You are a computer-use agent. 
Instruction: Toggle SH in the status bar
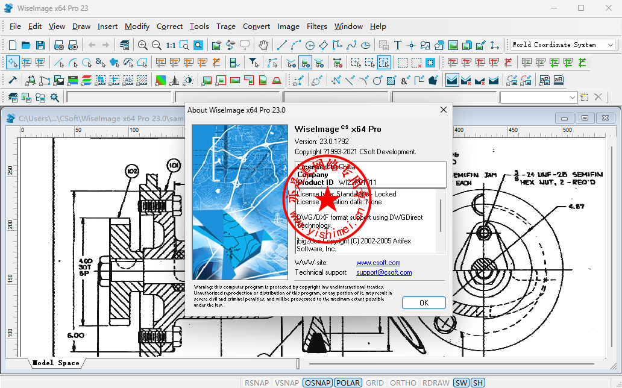[x=478, y=383]
